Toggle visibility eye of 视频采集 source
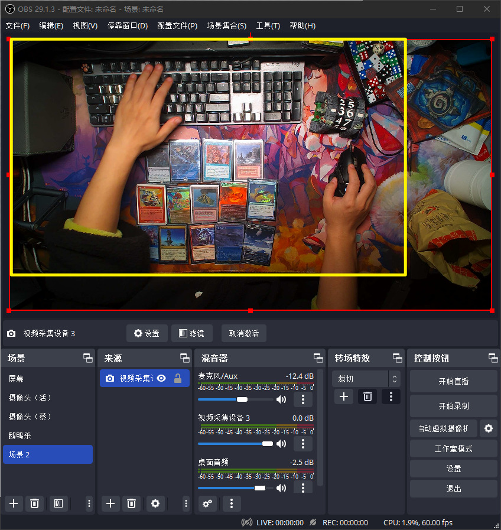 [162, 378]
